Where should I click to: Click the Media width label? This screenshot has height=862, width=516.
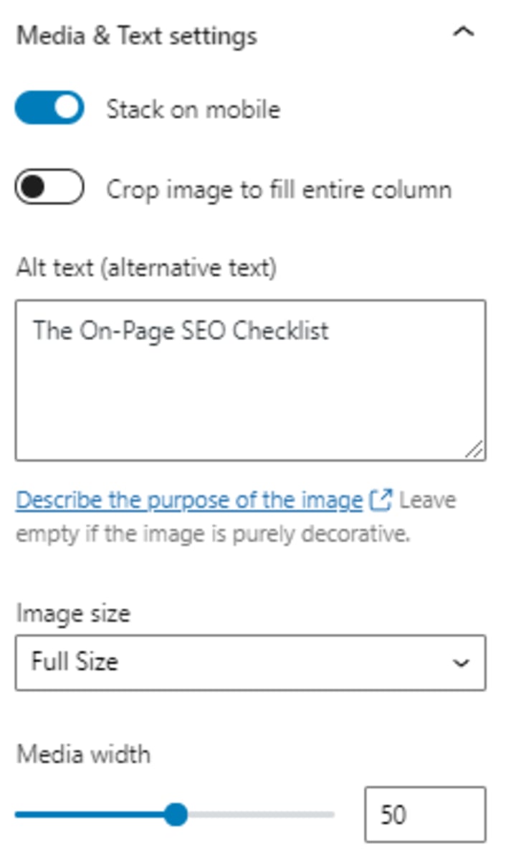tap(84, 754)
